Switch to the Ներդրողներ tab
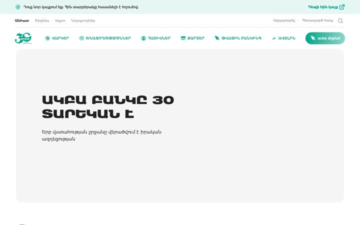This screenshot has width=360, height=225. [x=83, y=20]
